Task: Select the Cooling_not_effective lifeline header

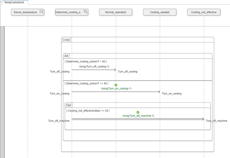Action: 204,12
